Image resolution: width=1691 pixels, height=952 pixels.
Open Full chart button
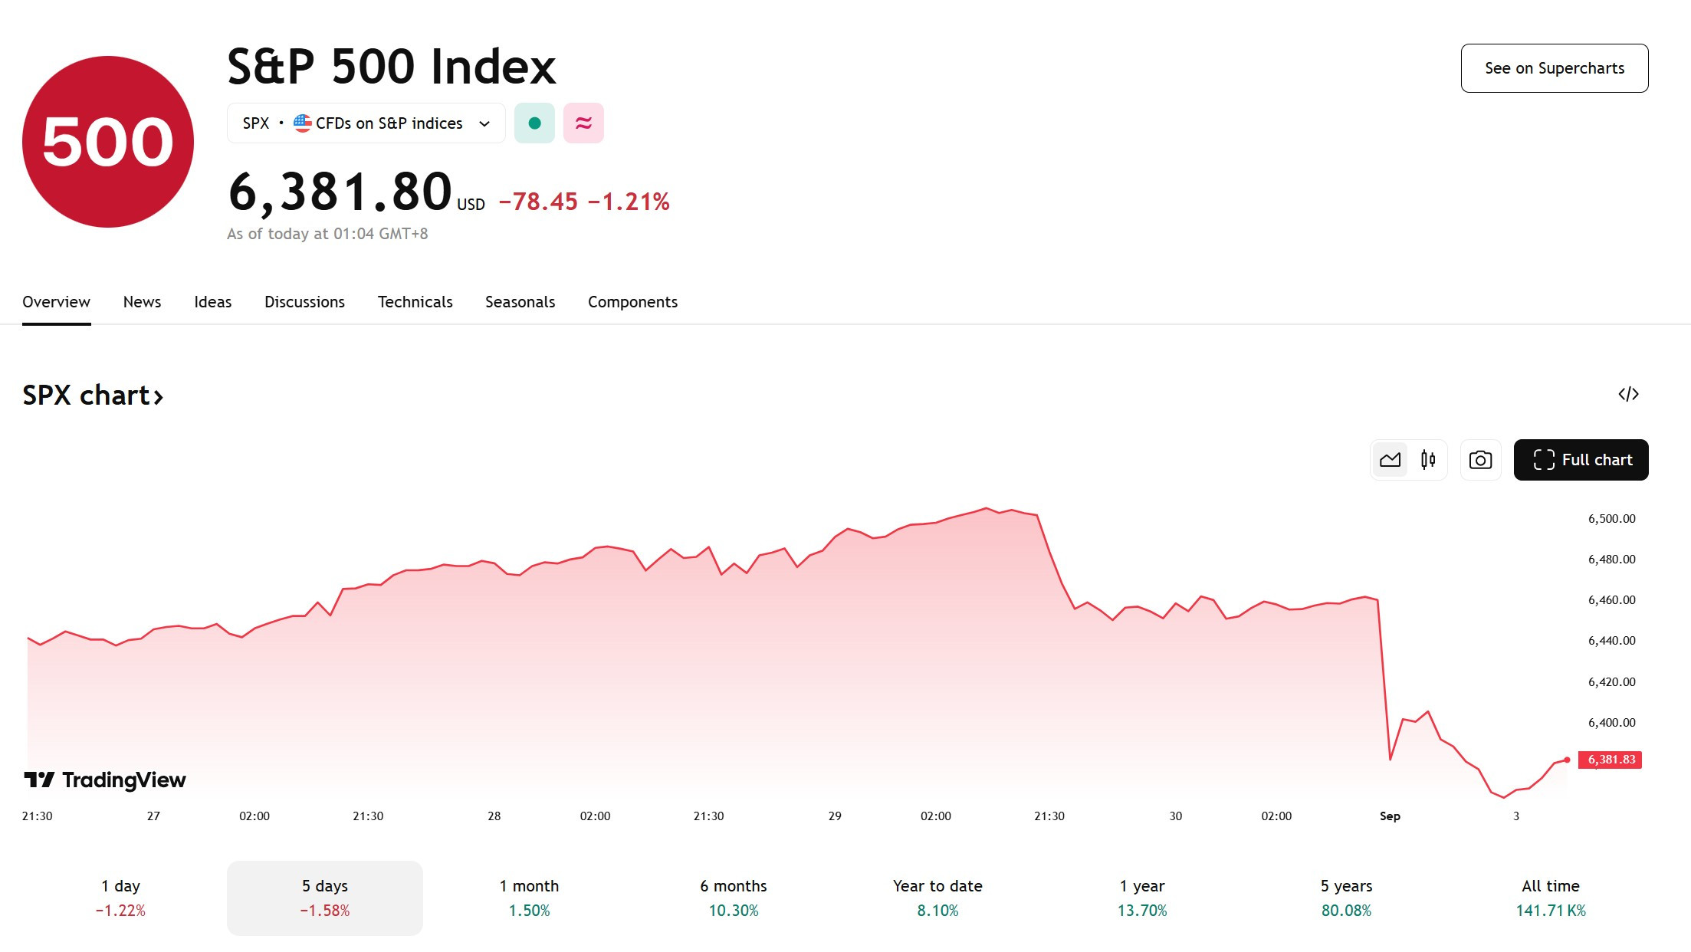(1581, 460)
